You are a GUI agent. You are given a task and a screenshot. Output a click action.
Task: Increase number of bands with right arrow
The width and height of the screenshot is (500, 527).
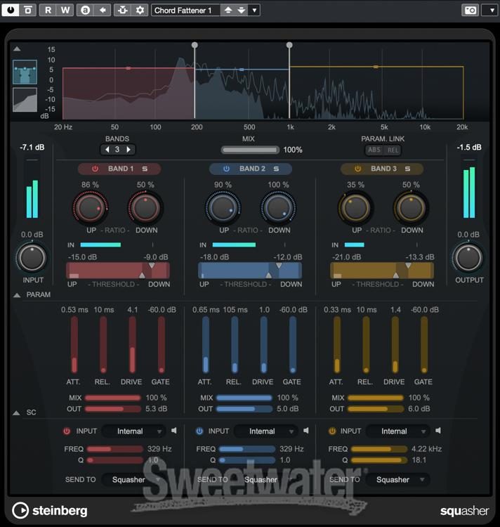point(129,150)
